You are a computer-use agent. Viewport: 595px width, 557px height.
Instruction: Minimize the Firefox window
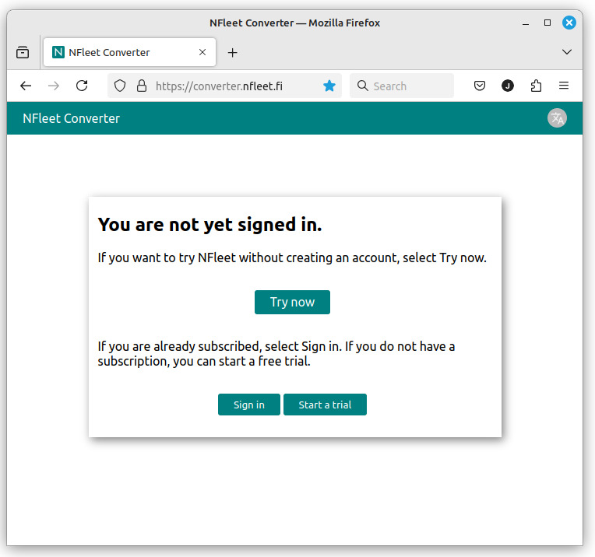[x=526, y=23]
